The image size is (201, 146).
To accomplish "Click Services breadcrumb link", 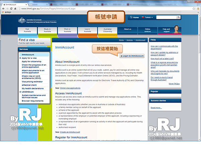I will (129, 40).
